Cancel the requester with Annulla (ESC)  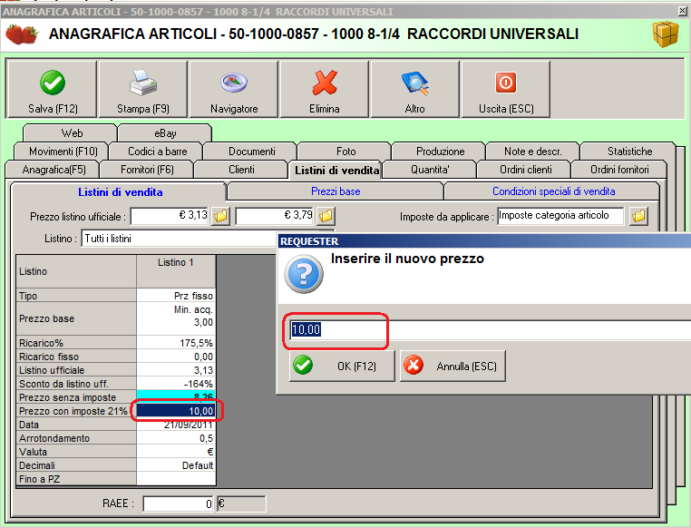453,366
